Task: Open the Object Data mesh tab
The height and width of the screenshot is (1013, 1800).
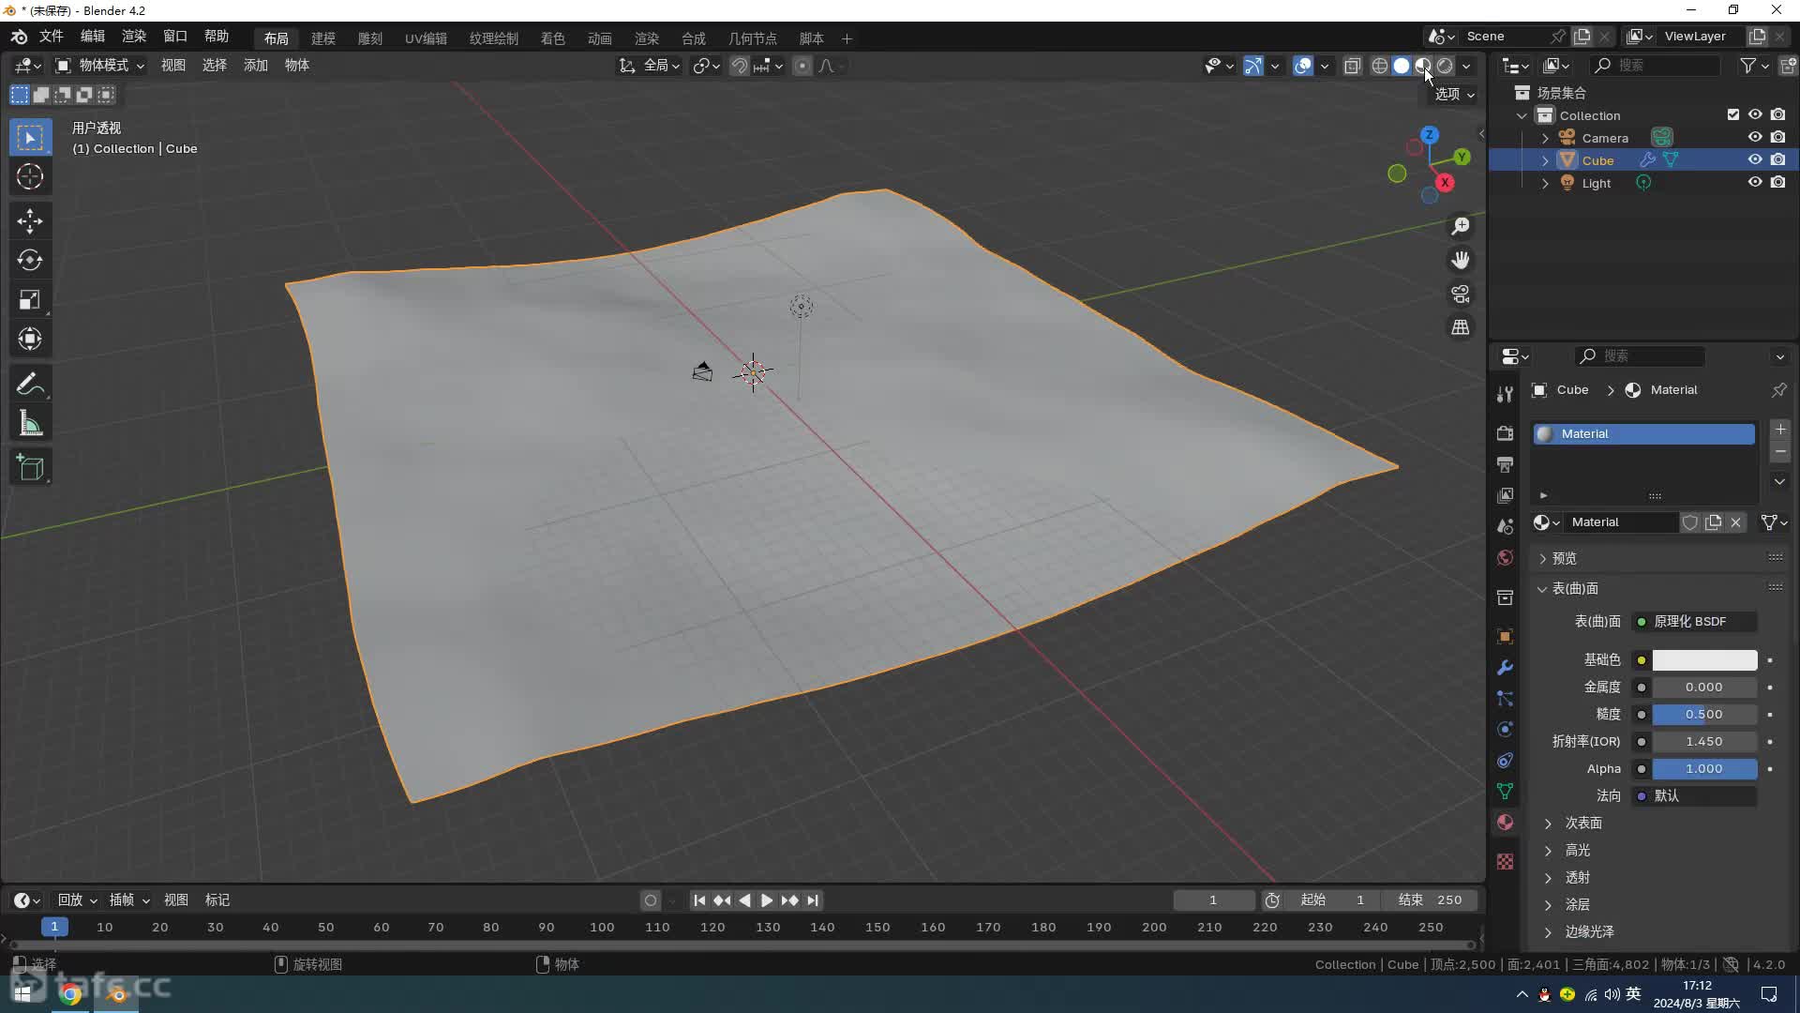Action: [x=1505, y=792]
